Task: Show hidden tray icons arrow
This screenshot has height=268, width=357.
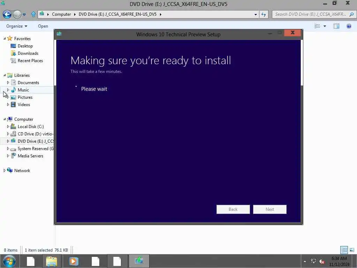Action: pos(305,261)
